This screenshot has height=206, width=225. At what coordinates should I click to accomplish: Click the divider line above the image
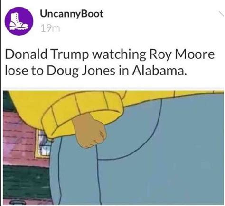pyautogui.click(x=113, y=88)
